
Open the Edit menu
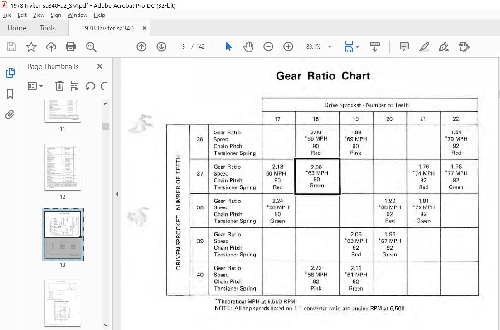(22, 15)
